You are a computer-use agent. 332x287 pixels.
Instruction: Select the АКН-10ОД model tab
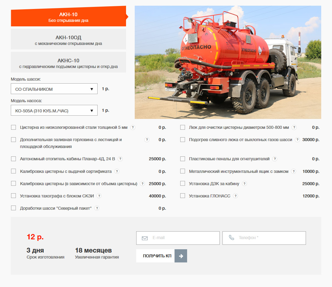[x=68, y=39]
